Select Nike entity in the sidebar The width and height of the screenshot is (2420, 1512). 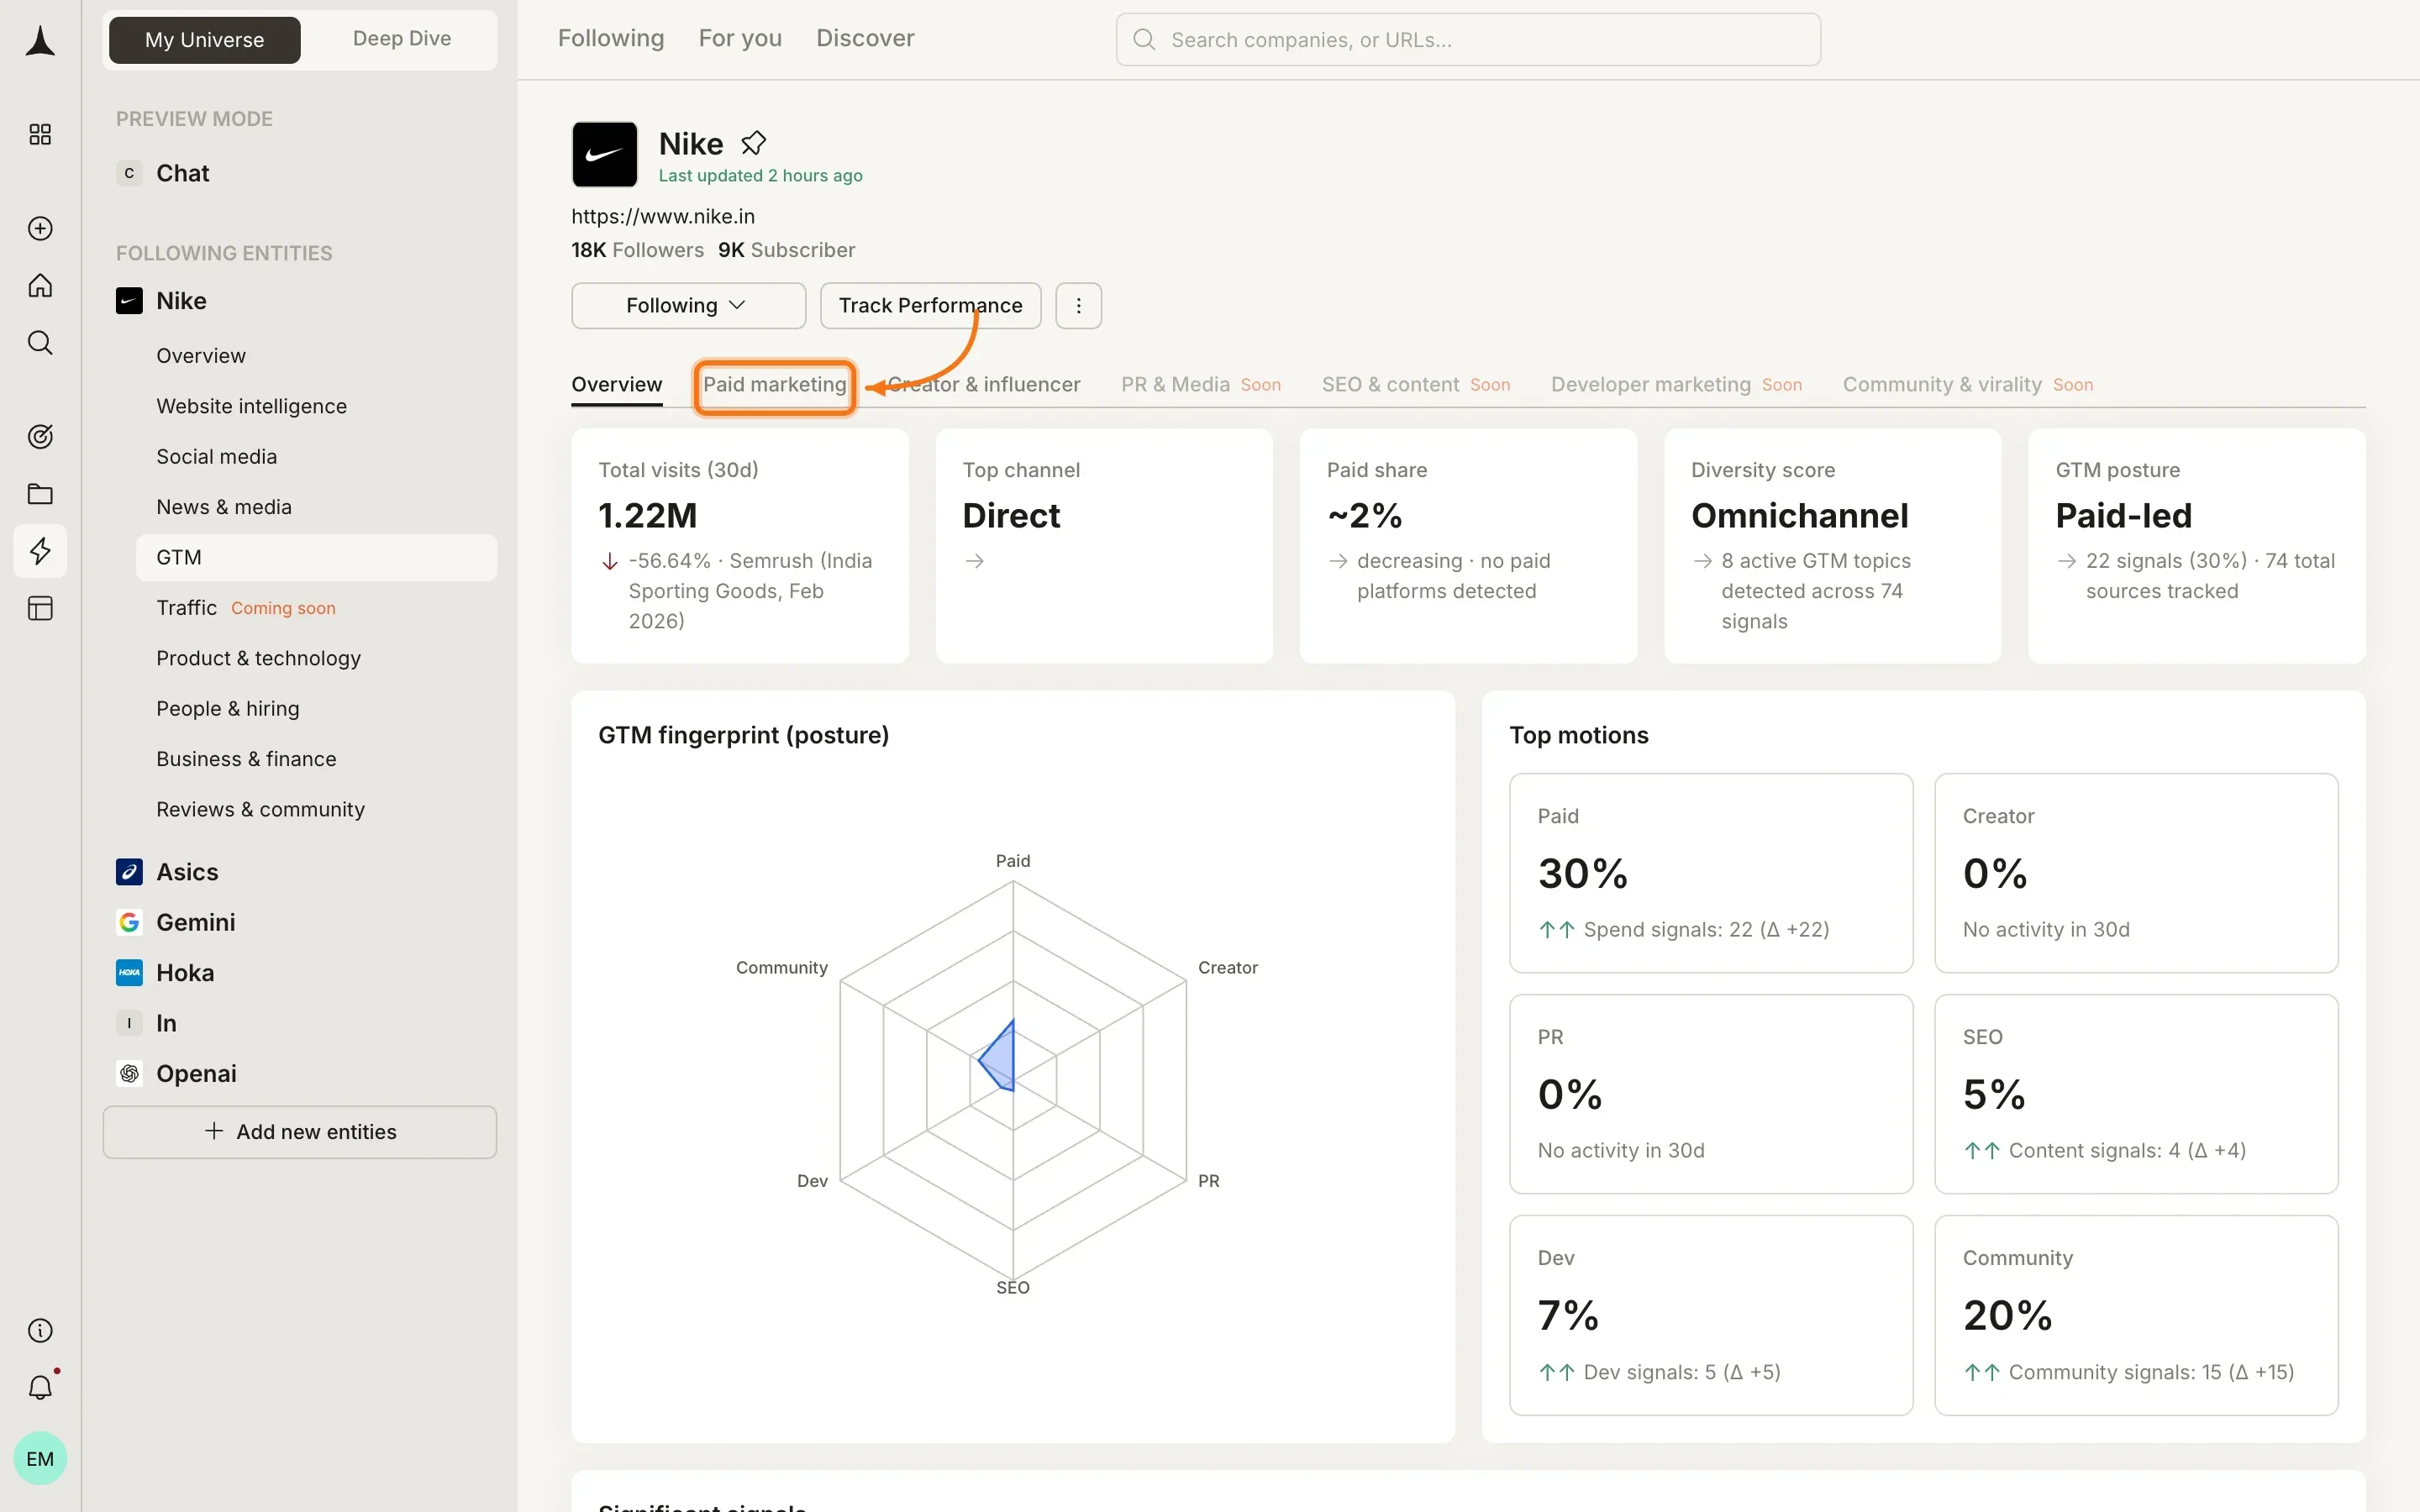181,301
